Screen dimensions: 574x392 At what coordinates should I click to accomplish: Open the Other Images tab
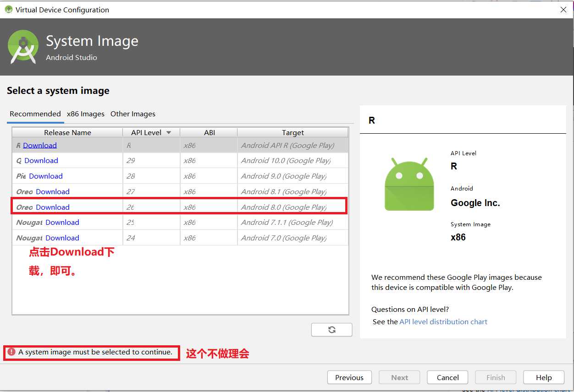pyautogui.click(x=133, y=114)
